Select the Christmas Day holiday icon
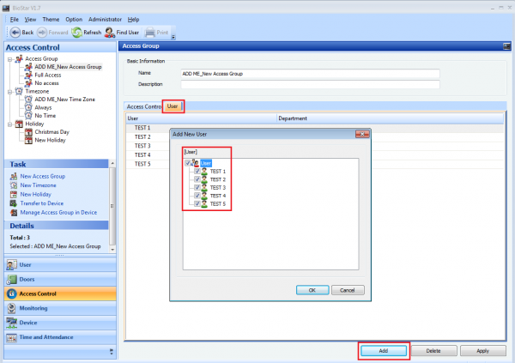Screen dimensions: 515x363 pyautogui.click(x=28, y=131)
